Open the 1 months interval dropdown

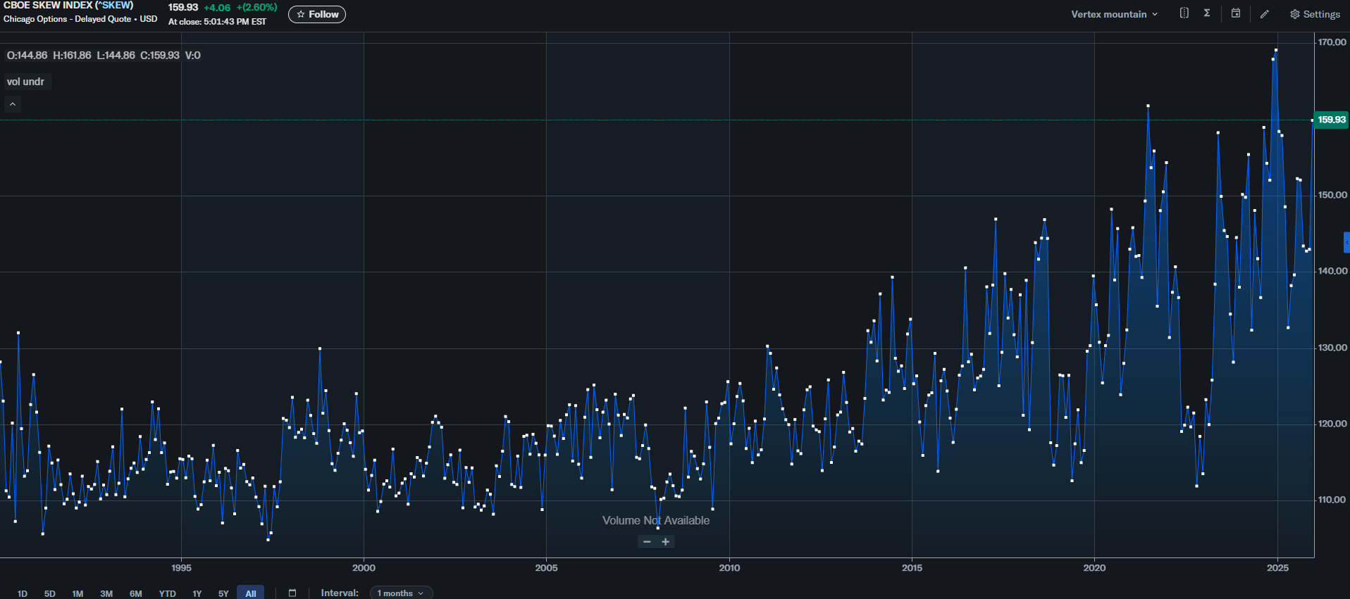(x=401, y=593)
